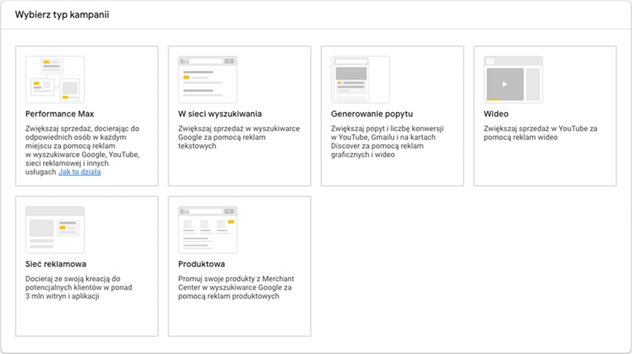Screen dimensions: 632x354
Task: Choose the Performance Max title
Action: 60,114
